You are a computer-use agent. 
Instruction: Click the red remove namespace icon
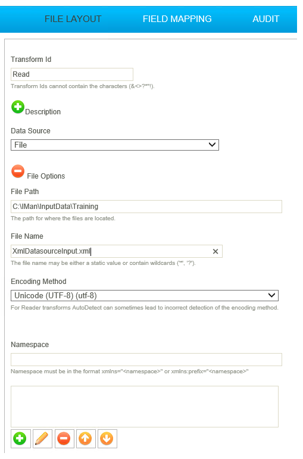pos(64,439)
